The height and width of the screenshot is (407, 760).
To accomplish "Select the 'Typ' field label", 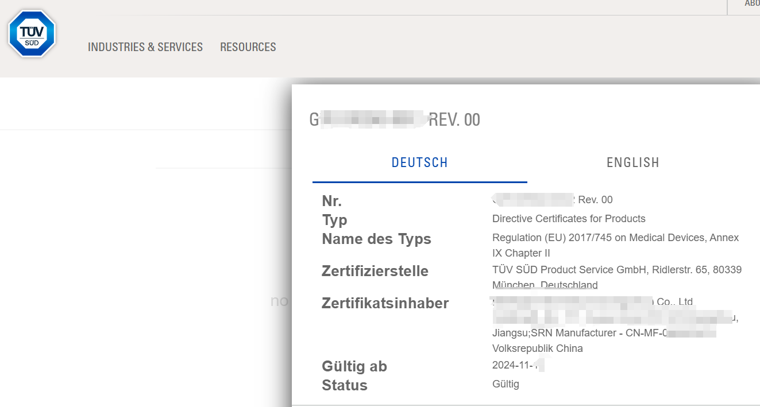I will [334, 220].
